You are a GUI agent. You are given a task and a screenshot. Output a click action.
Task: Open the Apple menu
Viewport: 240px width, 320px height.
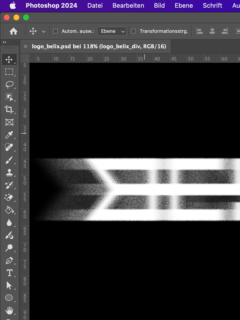(13, 5)
